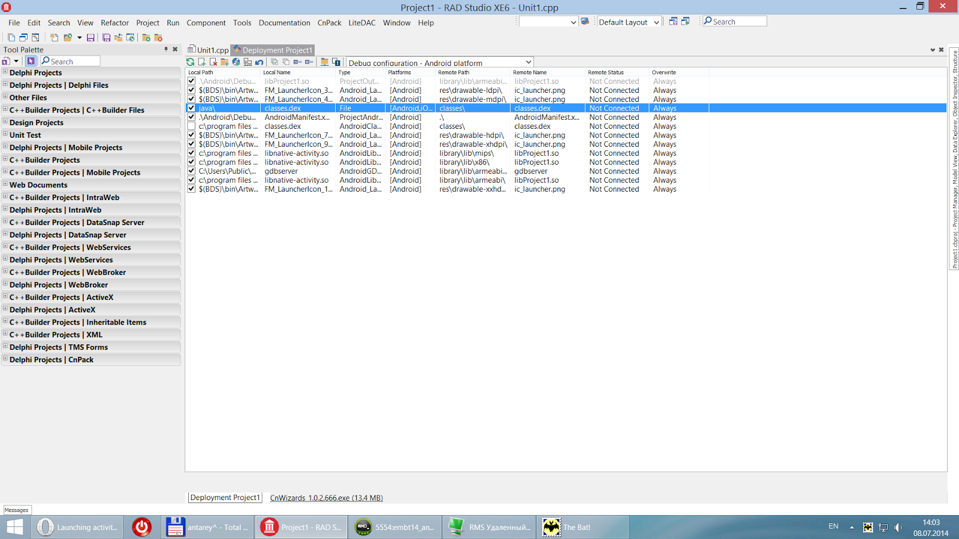Open the LiteDAC menu
The image size is (959, 539).
362,23
